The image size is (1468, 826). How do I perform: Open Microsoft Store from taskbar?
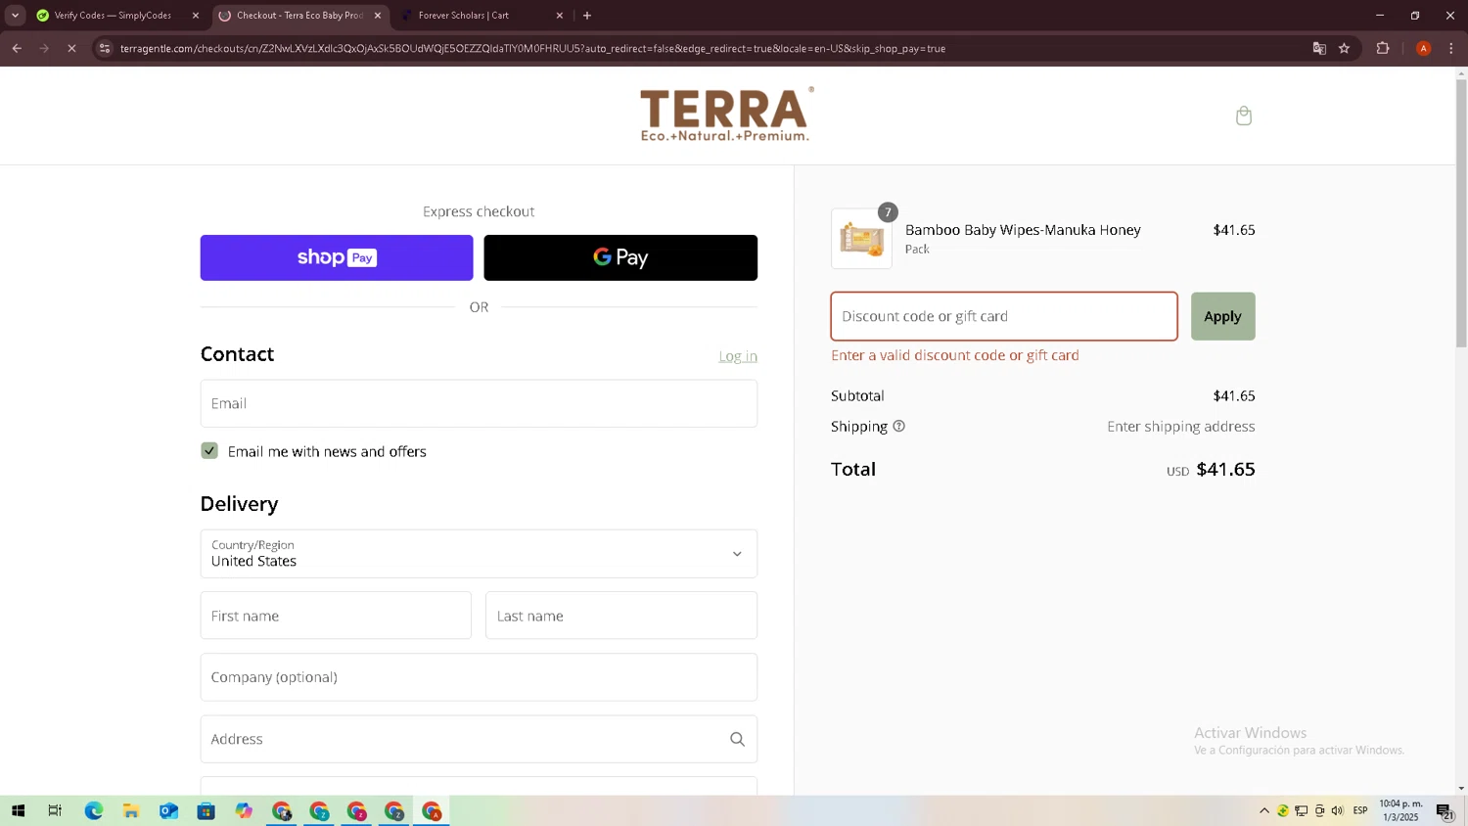(x=206, y=811)
